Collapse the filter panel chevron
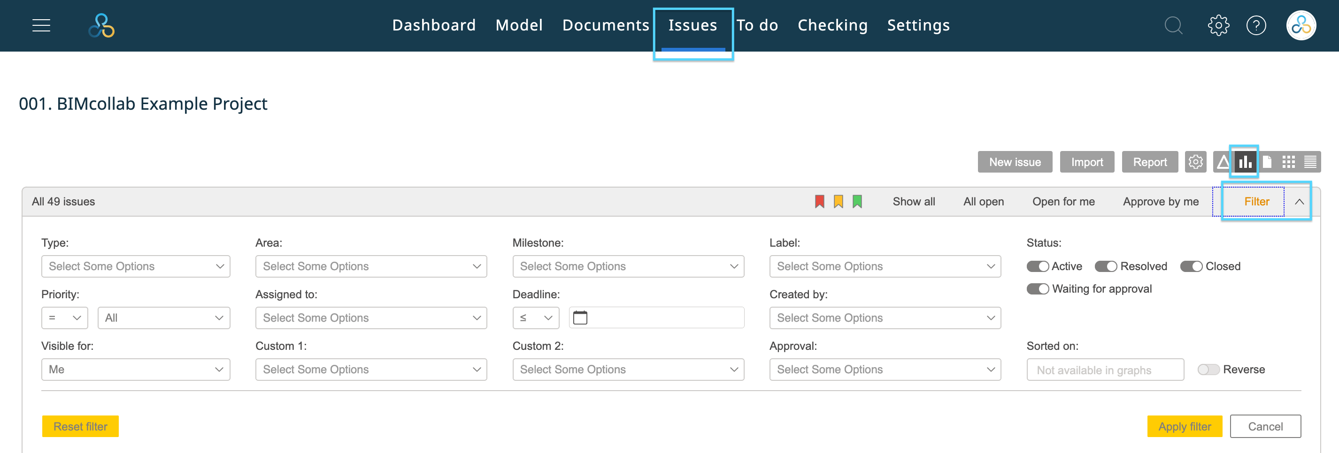 [x=1299, y=201]
